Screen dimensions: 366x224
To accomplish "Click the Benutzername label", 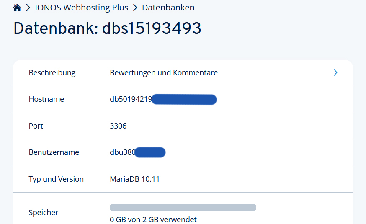I will point(54,152).
